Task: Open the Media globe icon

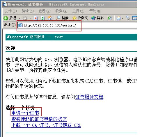Action: pos(93,18)
